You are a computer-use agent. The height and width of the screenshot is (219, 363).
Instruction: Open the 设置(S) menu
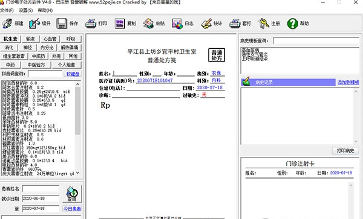[25, 10]
